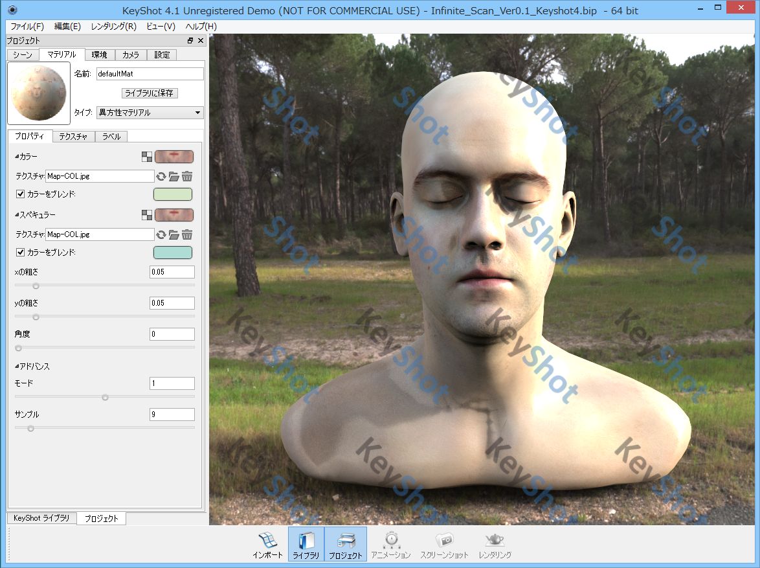This screenshot has height=568, width=760.
Task: Click the モード slider handle
Action: (x=105, y=397)
